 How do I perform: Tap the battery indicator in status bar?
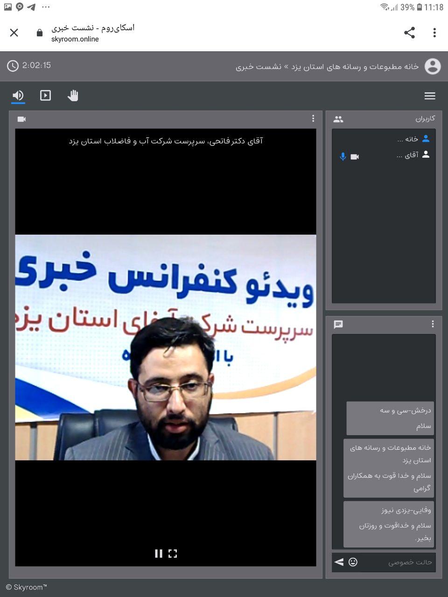(x=419, y=7)
